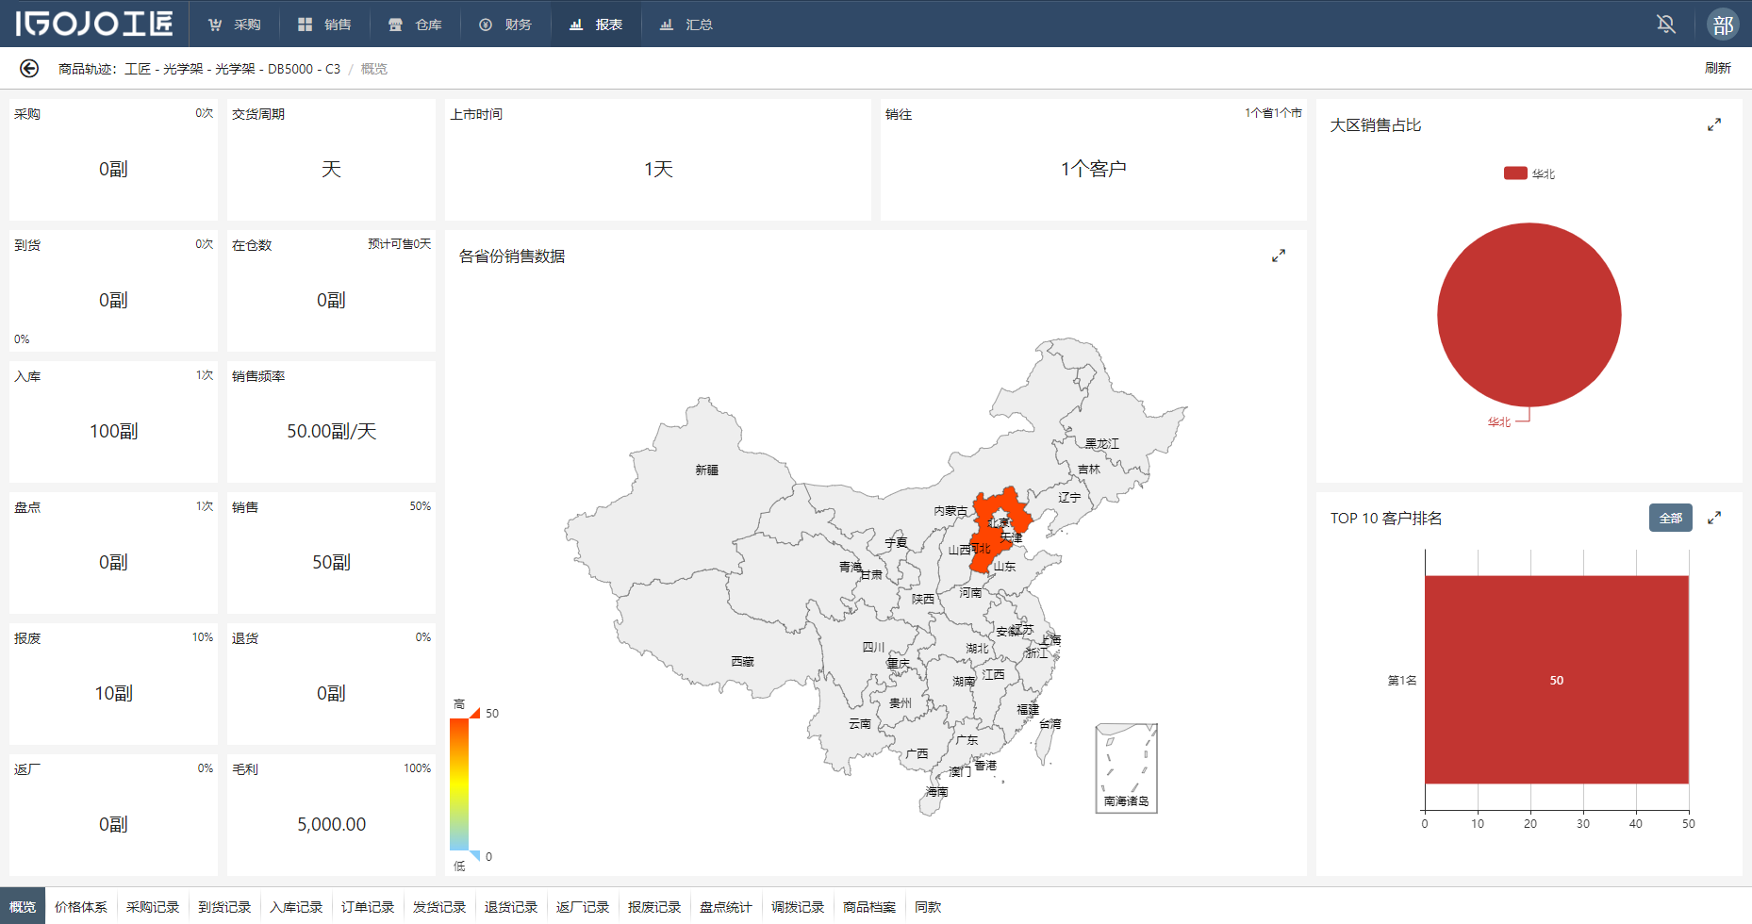Viewport: 1752px width, 924px height.
Task: Click the low-end handle of map color scale
Action: 475,856
